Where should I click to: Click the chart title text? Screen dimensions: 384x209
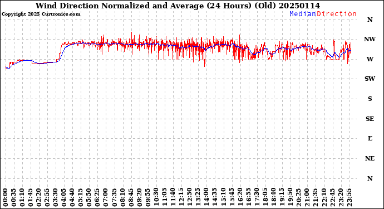(x=178, y=6)
